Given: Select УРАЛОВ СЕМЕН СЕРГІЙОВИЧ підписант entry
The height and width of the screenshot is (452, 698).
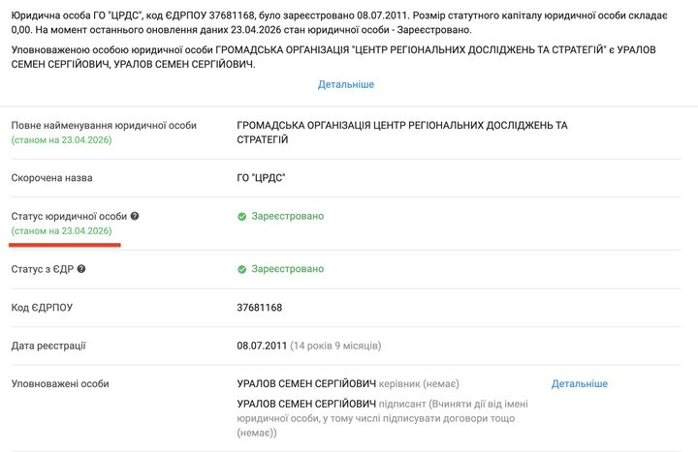Looking at the screenshot, I should 382,418.
